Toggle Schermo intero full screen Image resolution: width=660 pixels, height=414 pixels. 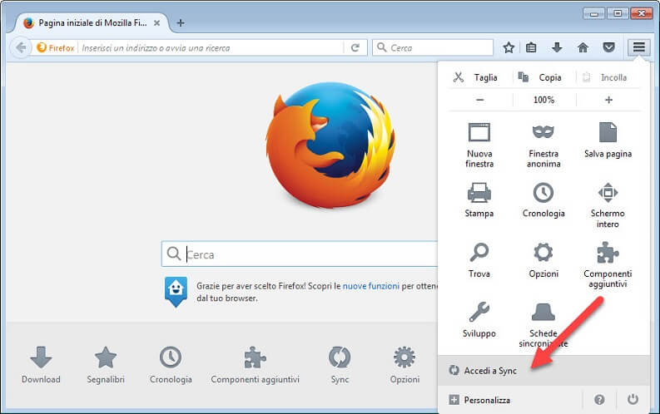tap(608, 205)
